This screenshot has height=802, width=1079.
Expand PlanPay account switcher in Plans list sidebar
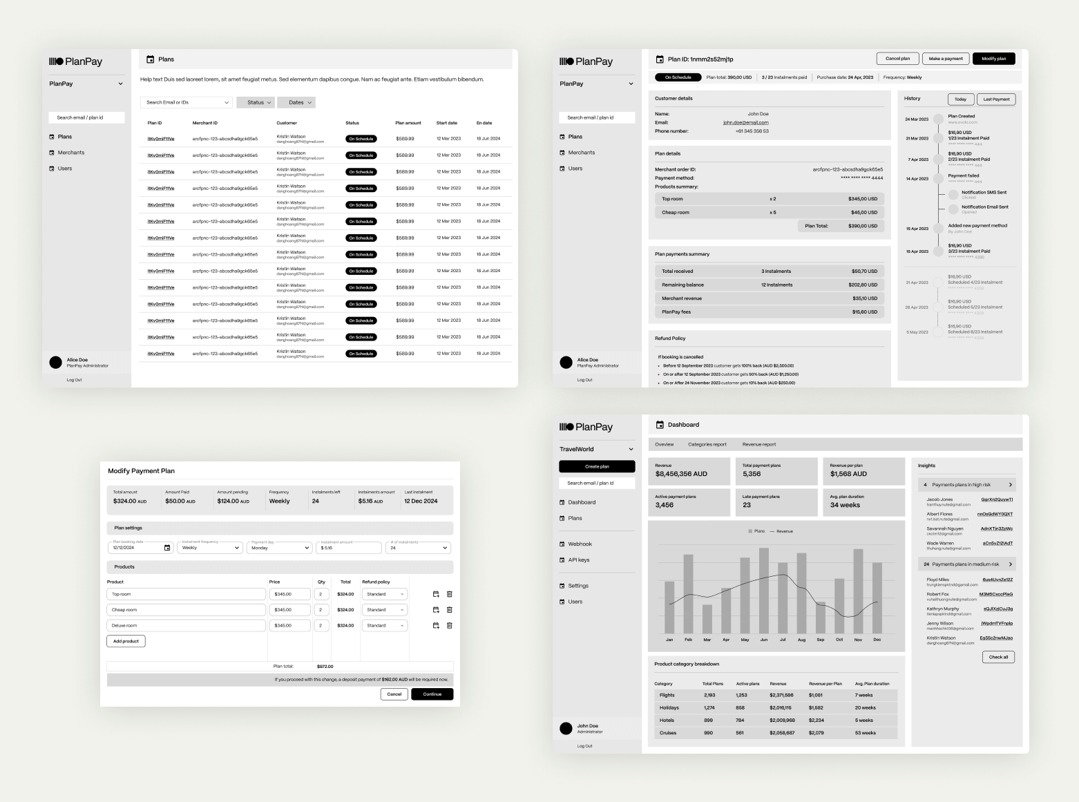(120, 84)
